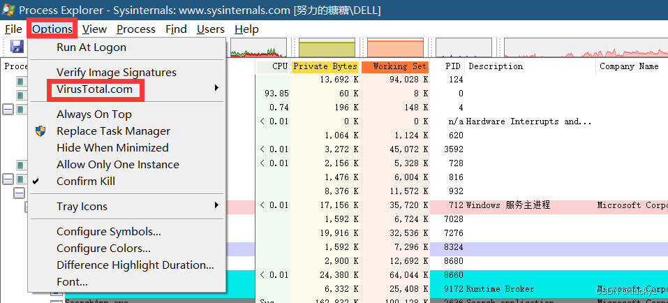Viewport: 668px width, 303px height.
Task: Click the process icon in PID 124 row
Action: (22, 81)
